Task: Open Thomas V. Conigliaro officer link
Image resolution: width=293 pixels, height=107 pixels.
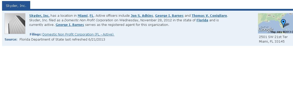Action: pyautogui.click(x=209, y=16)
